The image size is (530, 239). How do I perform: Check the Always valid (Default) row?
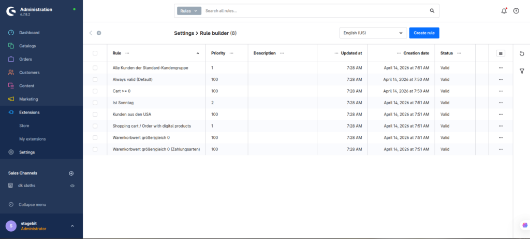95,79
